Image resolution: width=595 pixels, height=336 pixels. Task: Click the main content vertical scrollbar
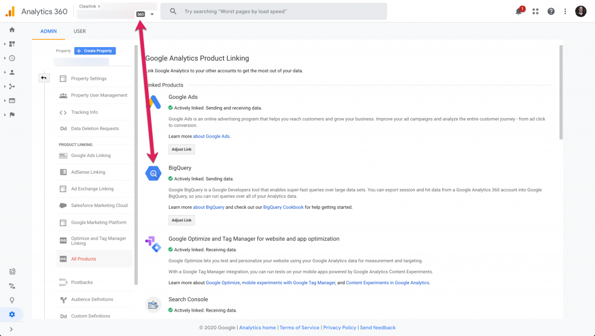[x=561, y=92]
